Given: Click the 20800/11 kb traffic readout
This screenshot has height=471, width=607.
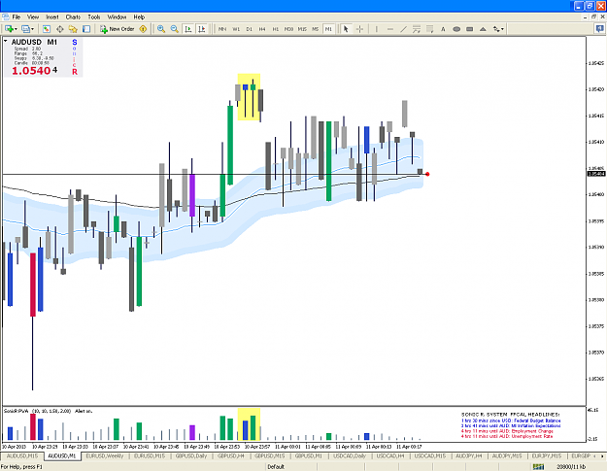Looking at the screenshot, I should [571, 467].
